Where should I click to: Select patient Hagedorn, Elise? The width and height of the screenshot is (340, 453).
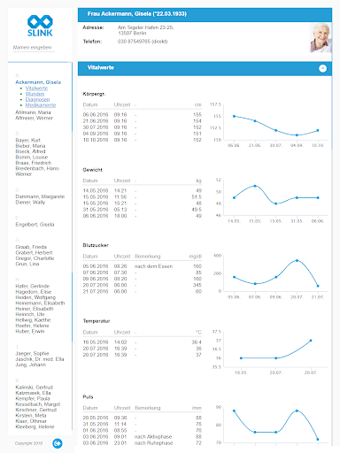(x=34, y=292)
